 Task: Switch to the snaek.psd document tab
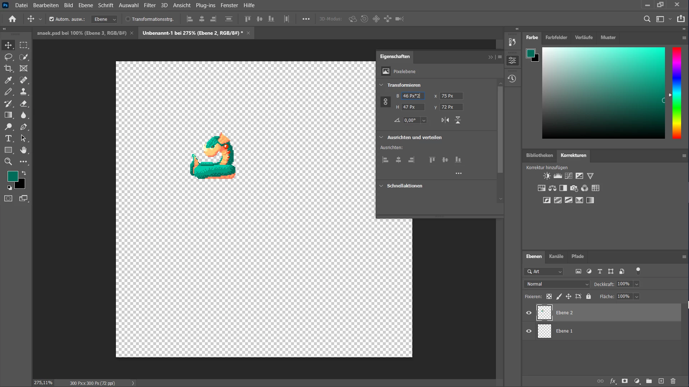pos(82,33)
